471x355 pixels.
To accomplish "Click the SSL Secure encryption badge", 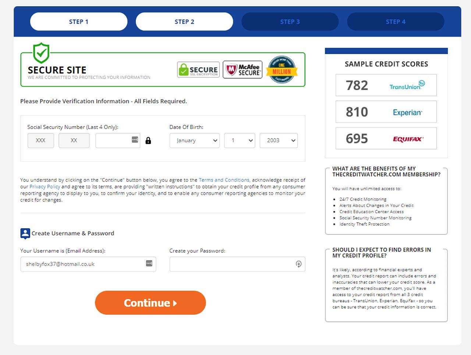I will (x=198, y=69).
